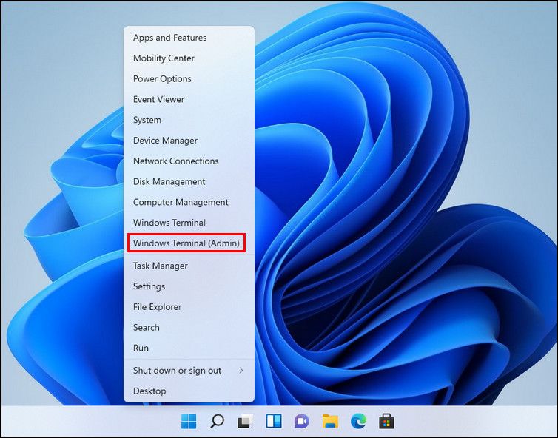Screen dimensions: 558x438
Task: Launch Task Manager from the menu
Action: click(x=160, y=266)
